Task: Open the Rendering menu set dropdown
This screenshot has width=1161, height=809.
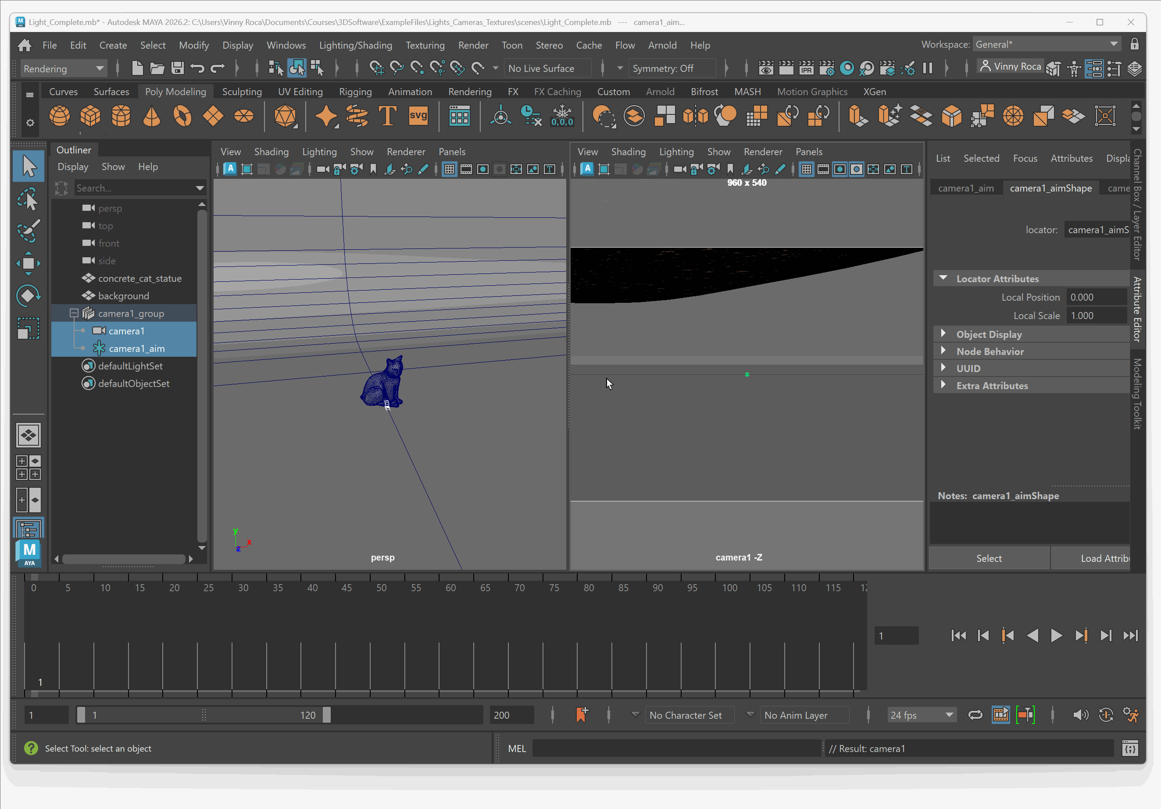Action: tap(63, 69)
